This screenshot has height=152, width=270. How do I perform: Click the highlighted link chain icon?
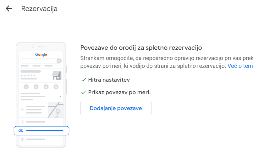(x=21, y=130)
